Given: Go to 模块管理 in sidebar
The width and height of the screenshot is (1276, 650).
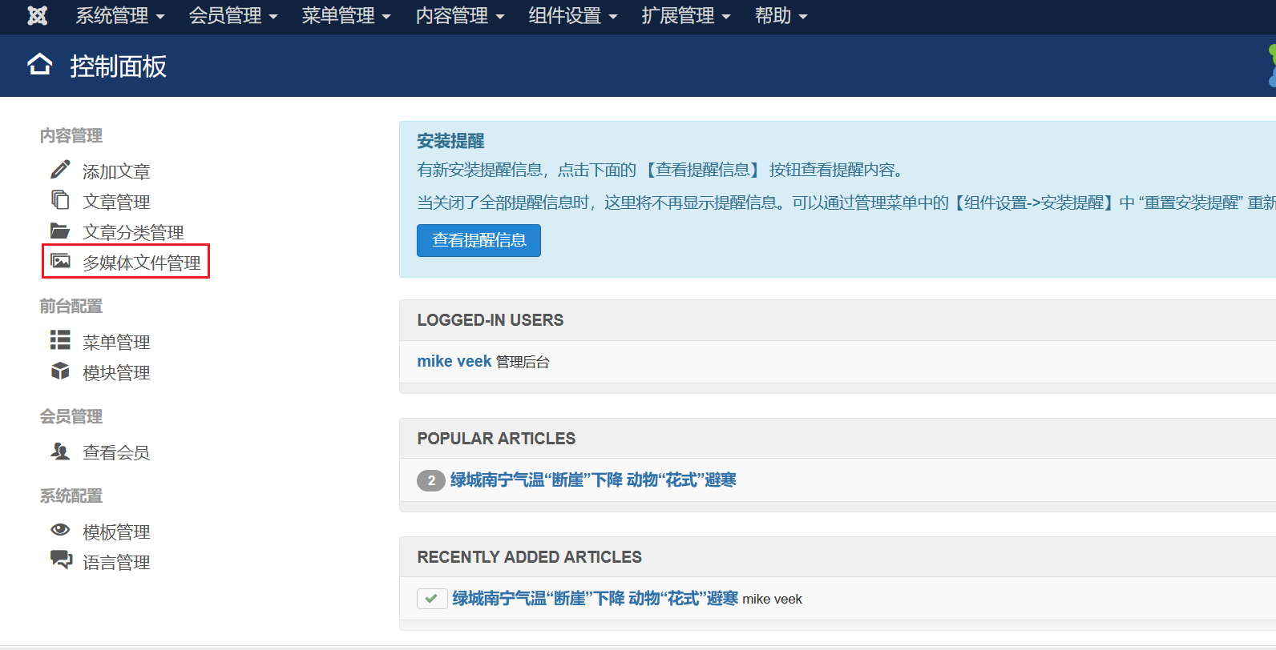Looking at the screenshot, I should click(x=116, y=372).
